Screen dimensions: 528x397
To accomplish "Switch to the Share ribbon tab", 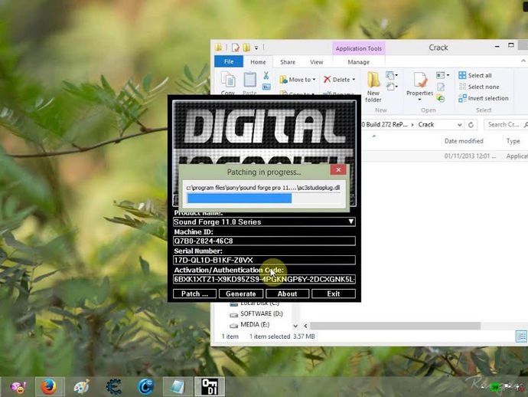I will [x=288, y=62].
